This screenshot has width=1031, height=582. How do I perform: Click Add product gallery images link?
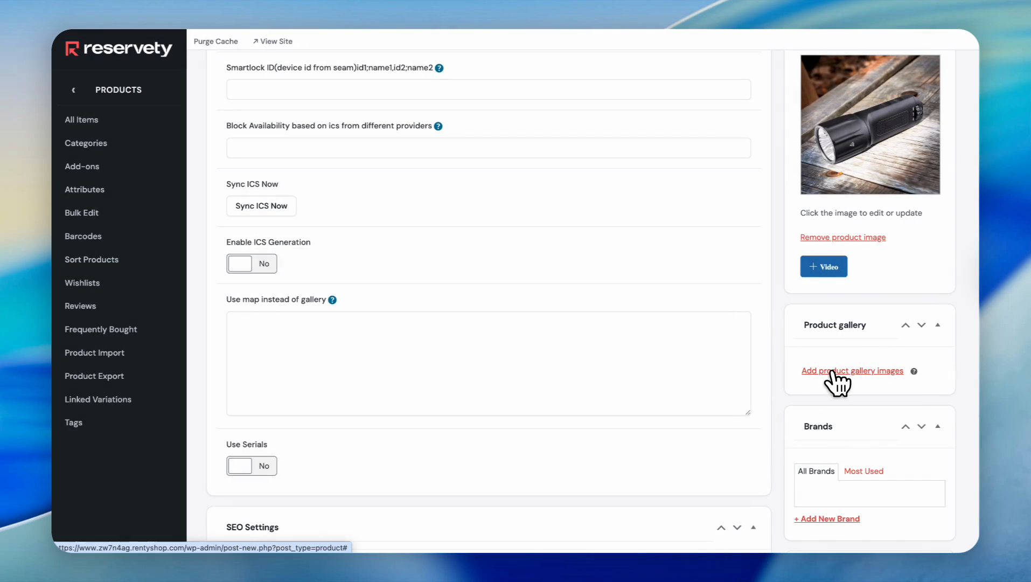[x=852, y=371]
